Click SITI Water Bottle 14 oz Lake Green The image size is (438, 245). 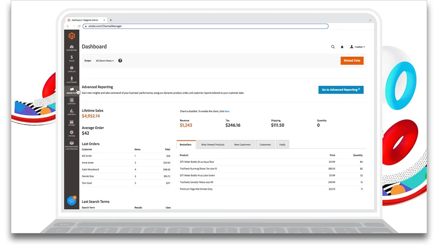(x=197, y=175)
